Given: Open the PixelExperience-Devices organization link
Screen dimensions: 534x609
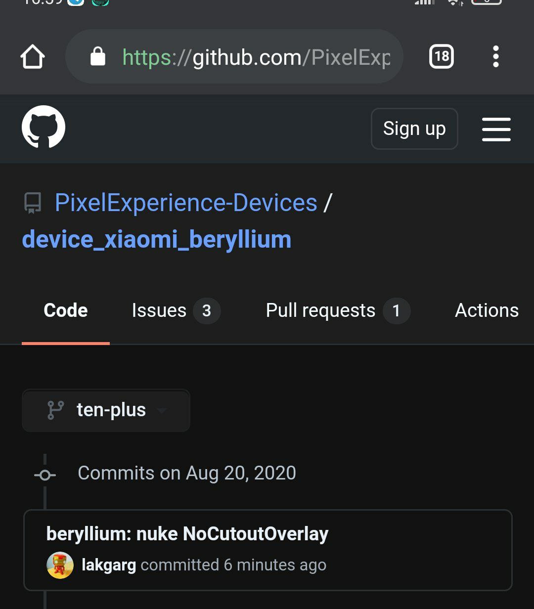Looking at the screenshot, I should [186, 203].
